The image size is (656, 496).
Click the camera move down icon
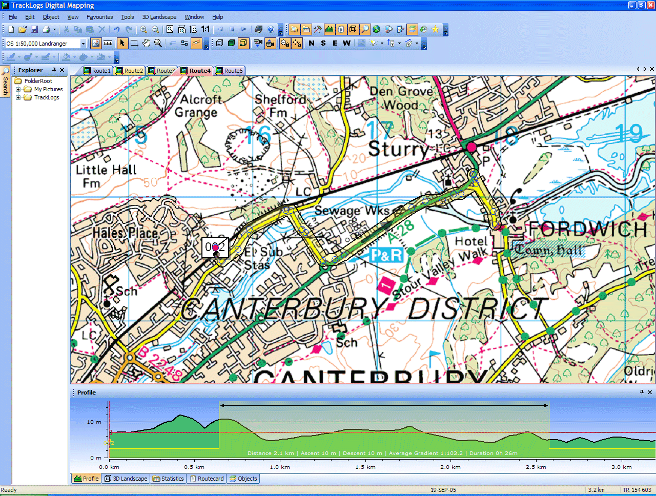pyautogui.click(x=258, y=43)
